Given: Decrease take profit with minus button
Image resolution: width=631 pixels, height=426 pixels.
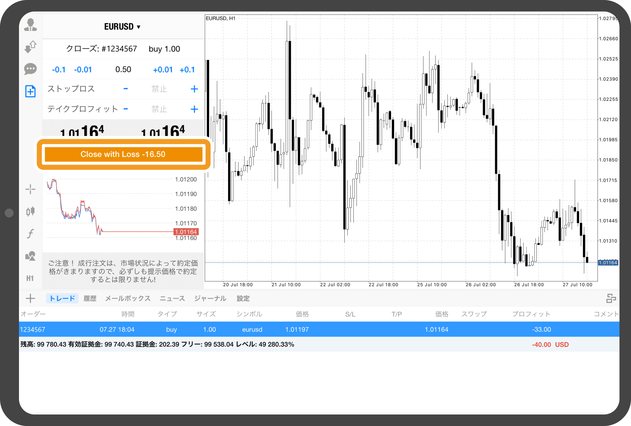Looking at the screenshot, I should (x=126, y=109).
